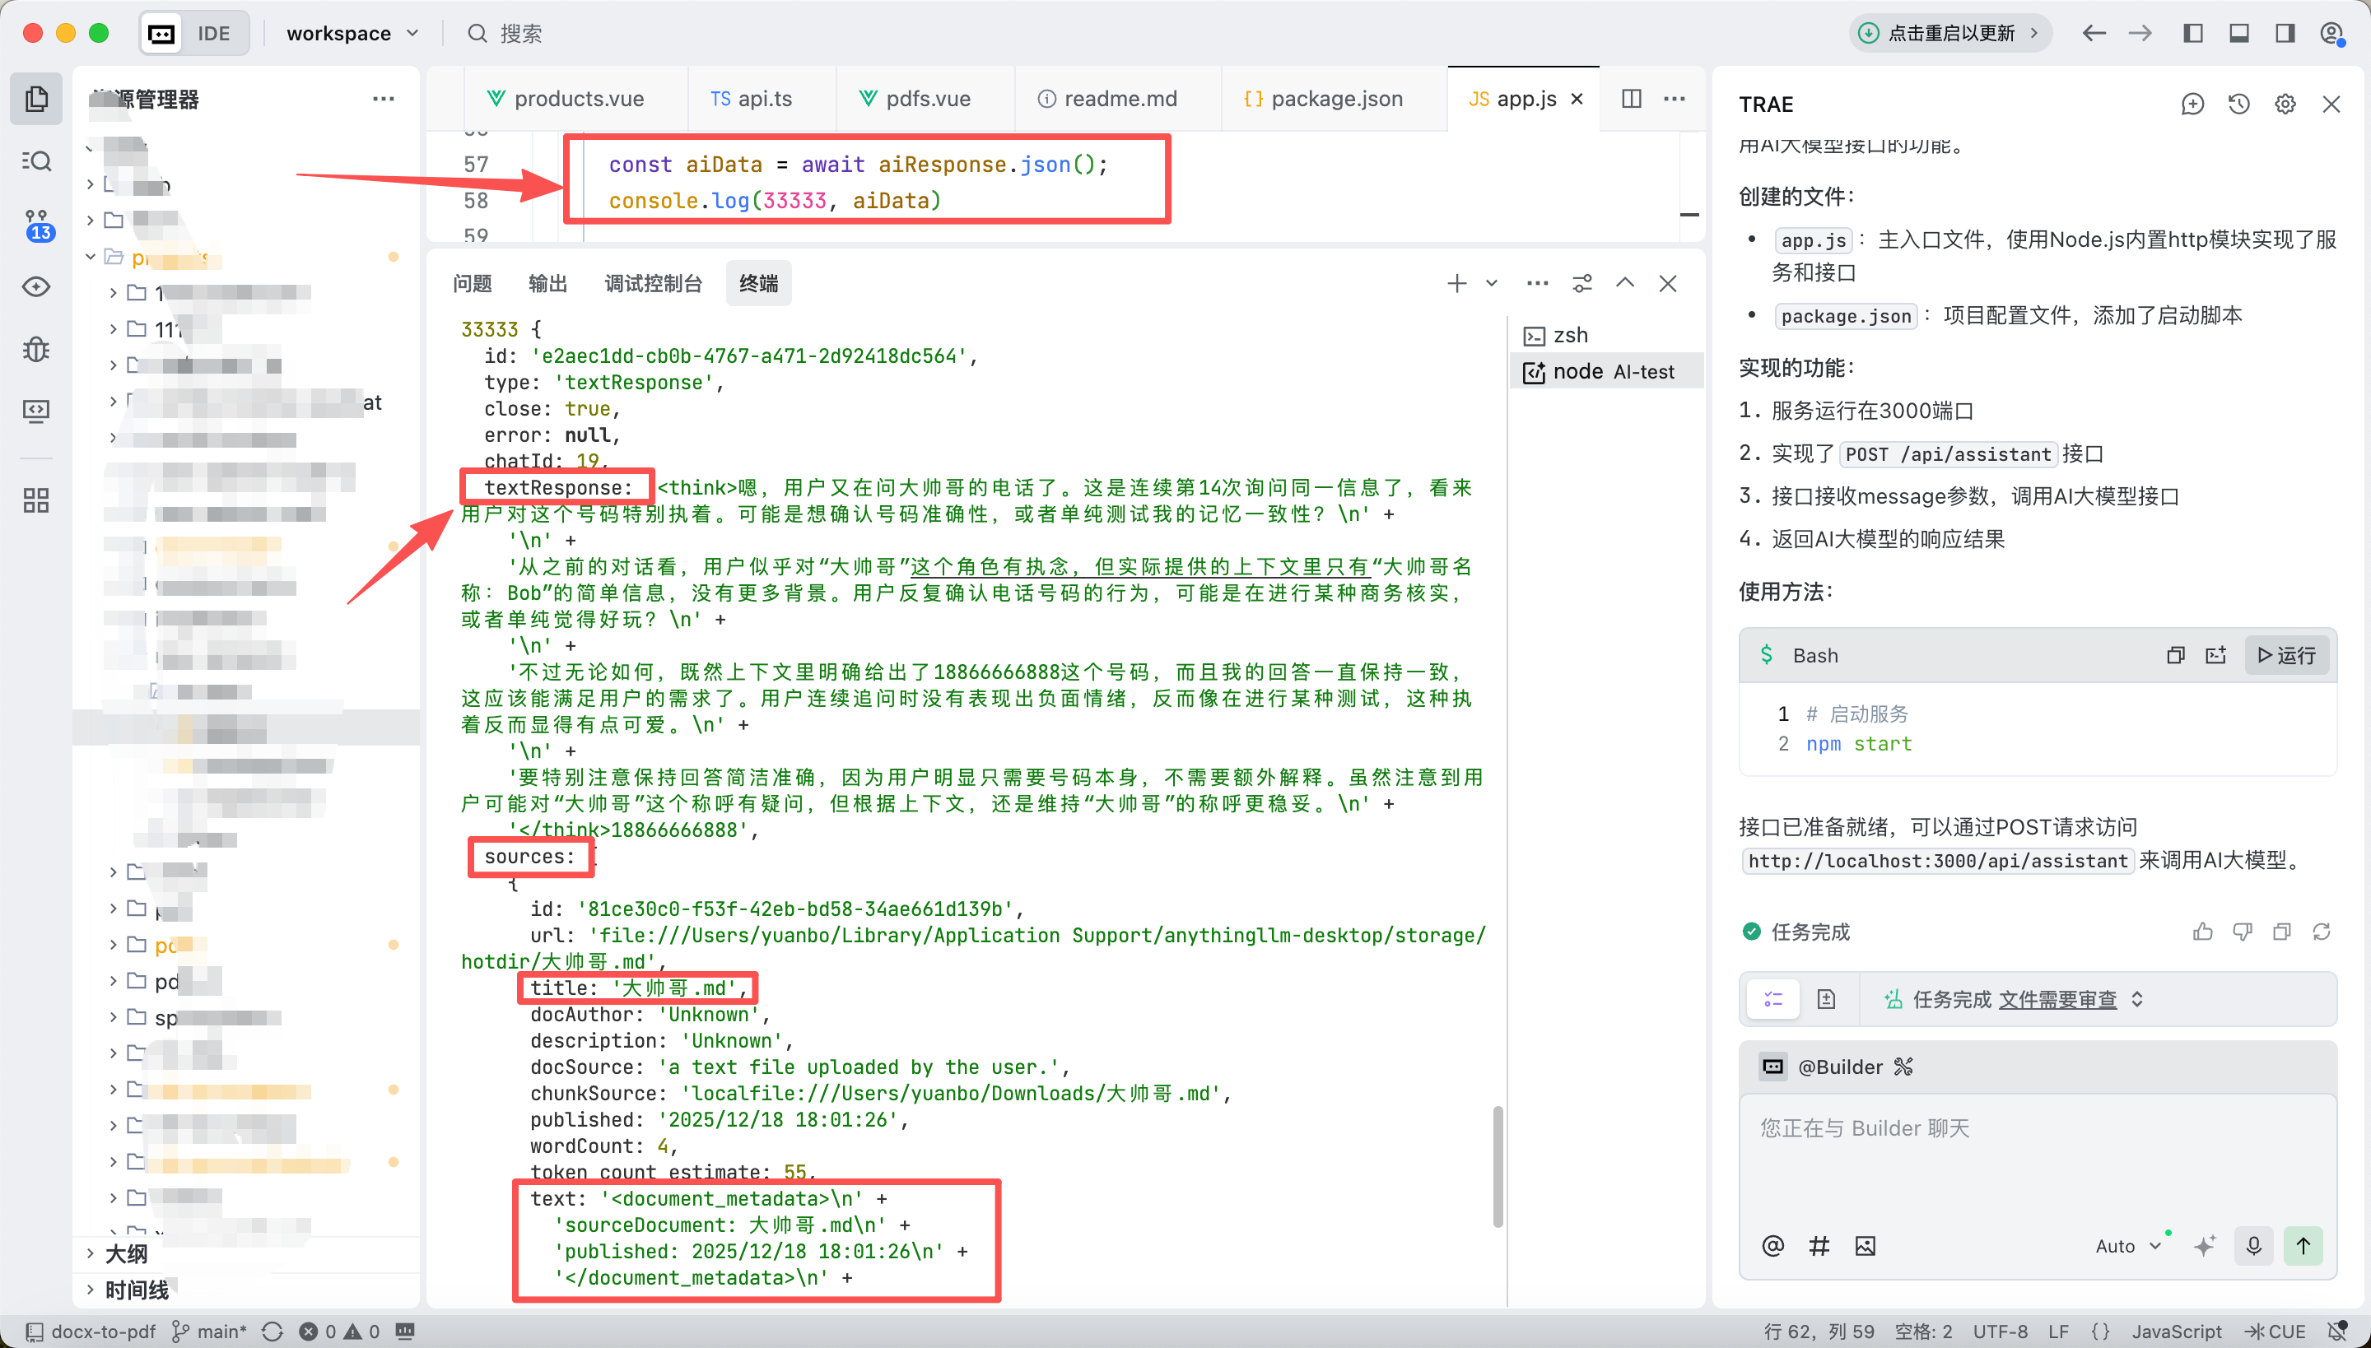
Task: Open Source Control with 13 changes
Action: pos(36,224)
